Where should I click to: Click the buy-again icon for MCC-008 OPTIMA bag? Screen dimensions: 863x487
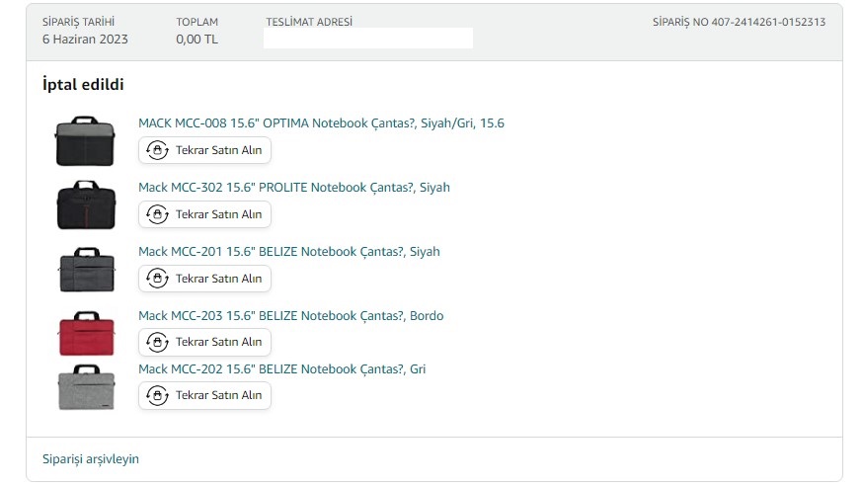157,150
